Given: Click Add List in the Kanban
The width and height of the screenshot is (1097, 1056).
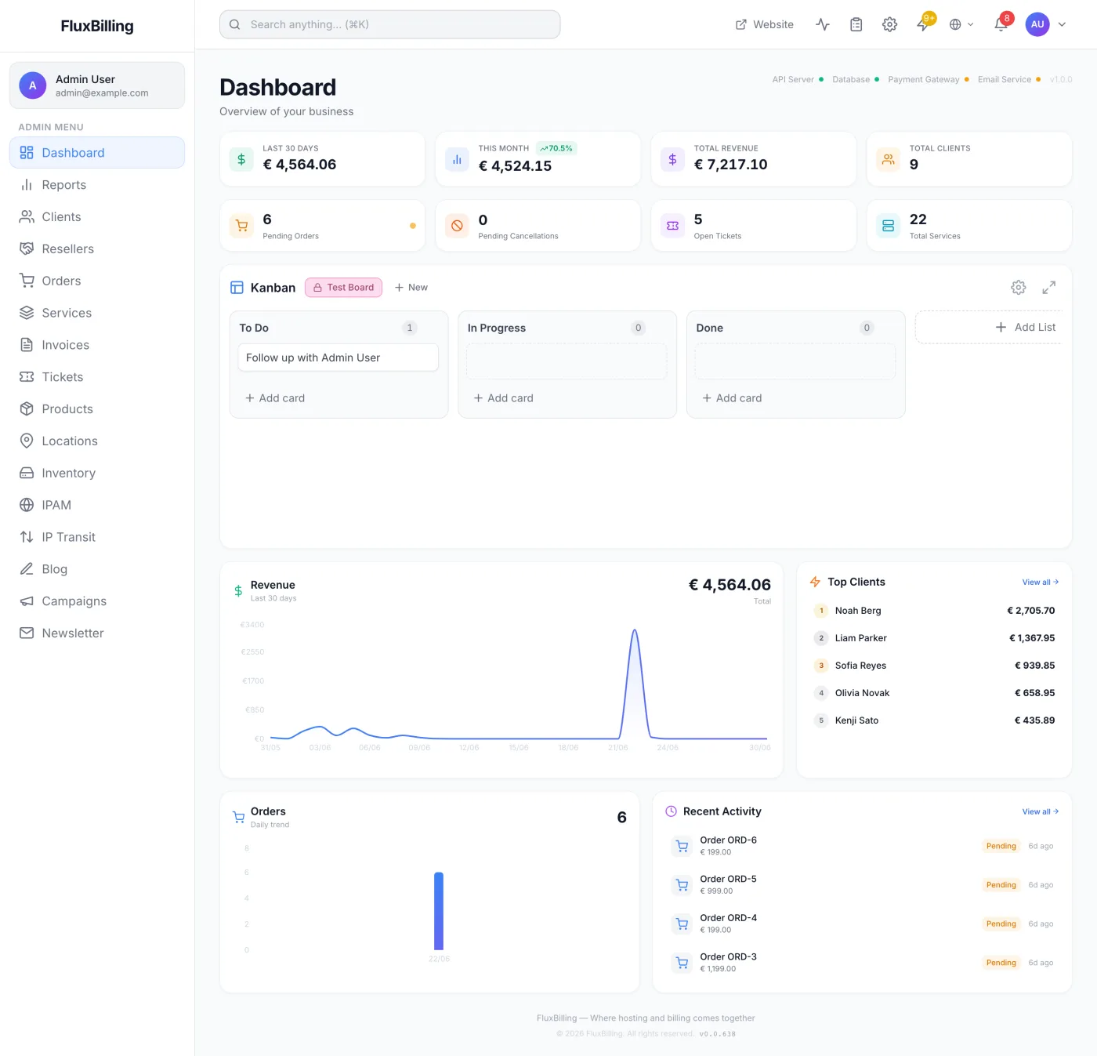Looking at the screenshot, I should click(x=1025, y=327).
